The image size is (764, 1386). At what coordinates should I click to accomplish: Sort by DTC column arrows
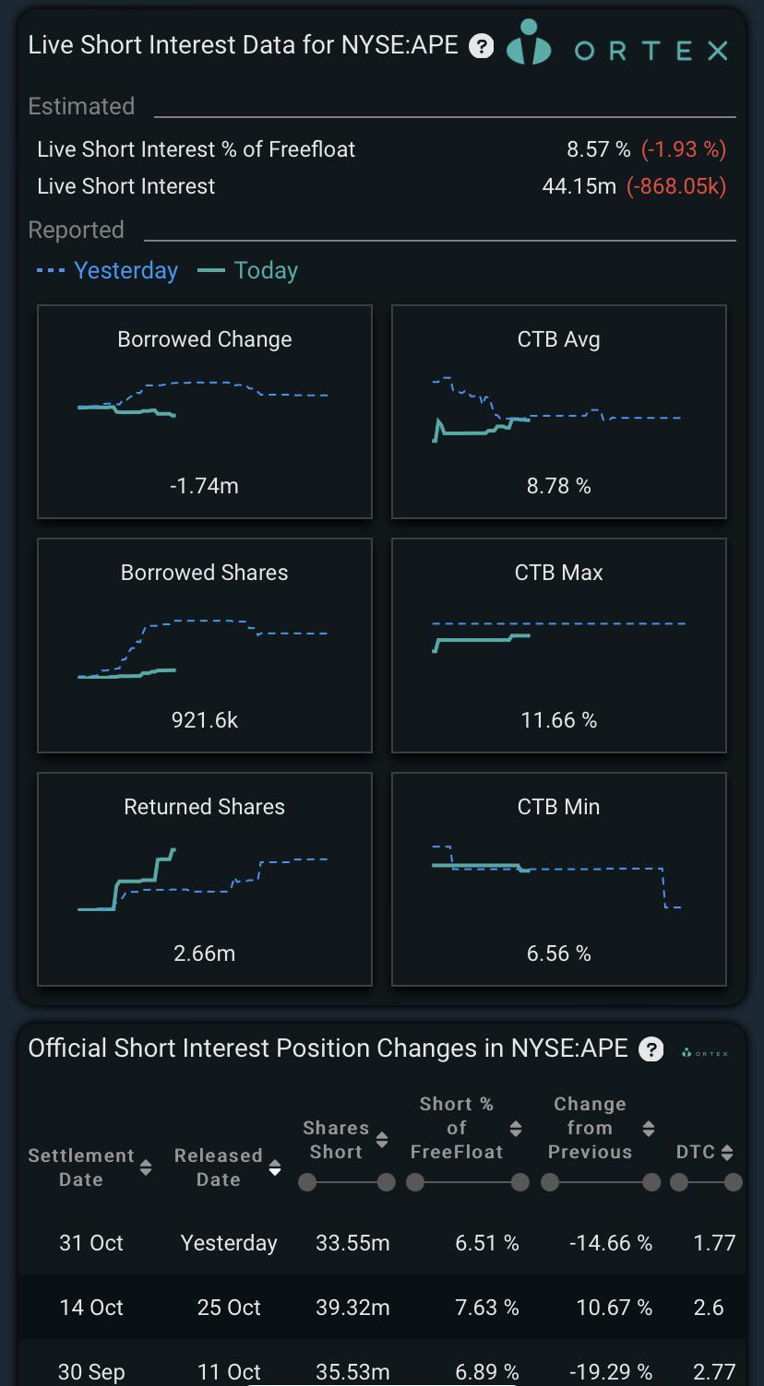pyautogui.click(x=727, y=1152)
